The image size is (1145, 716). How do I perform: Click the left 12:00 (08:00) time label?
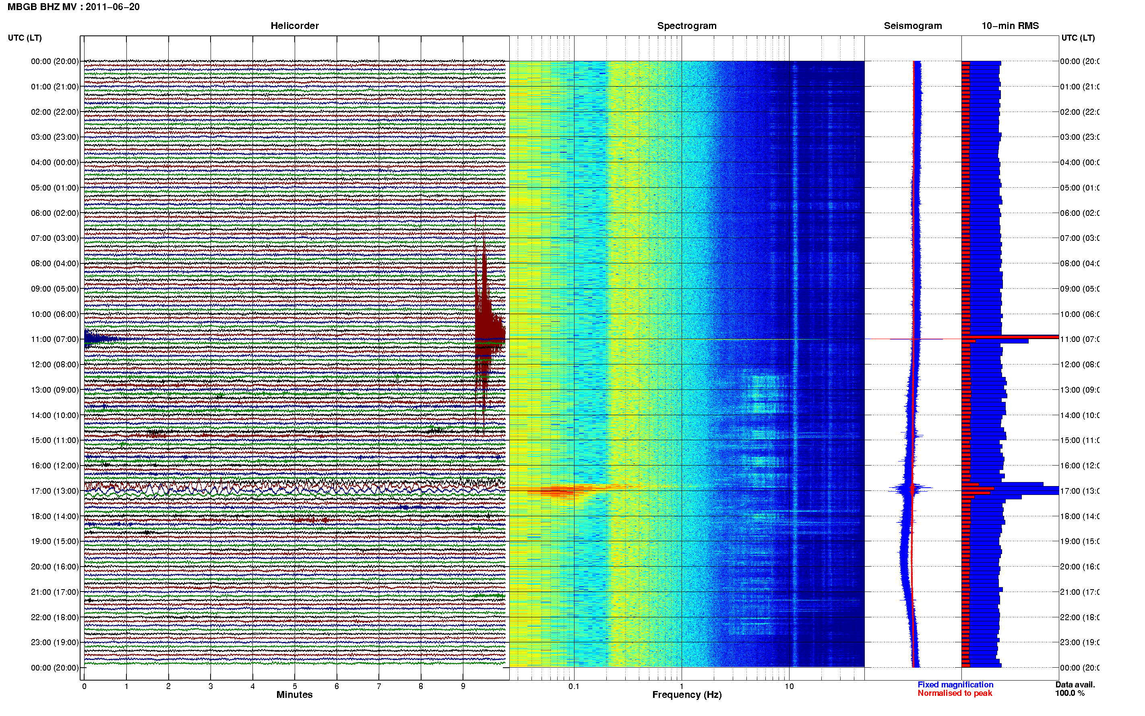pyautogui.click(x=55, y=364)
